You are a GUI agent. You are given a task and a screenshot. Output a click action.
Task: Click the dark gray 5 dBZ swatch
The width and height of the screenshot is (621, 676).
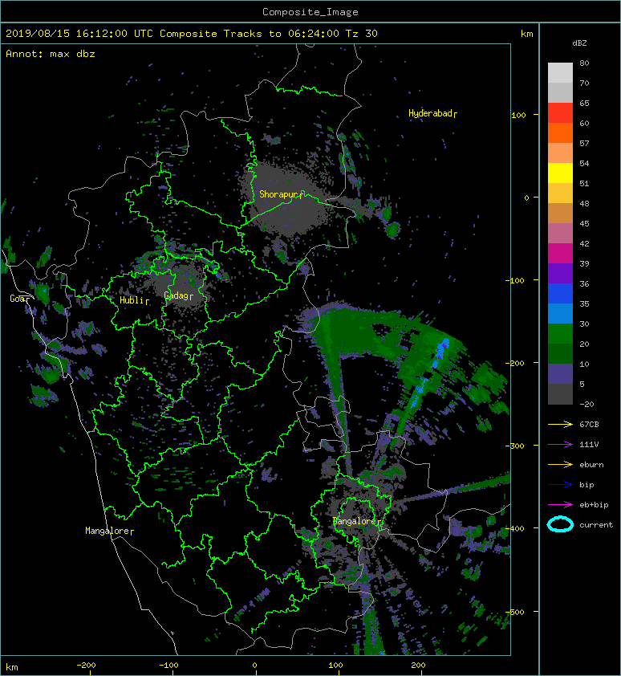(560, 393)
